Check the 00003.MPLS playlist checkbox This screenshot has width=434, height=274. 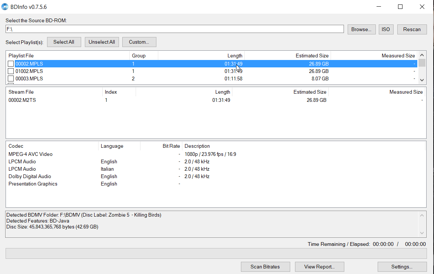(11, 78)
